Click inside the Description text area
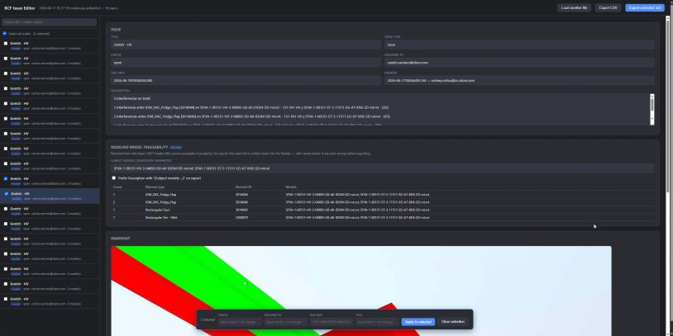This screenshot has height=336, width=673. [x=380, y=109]
